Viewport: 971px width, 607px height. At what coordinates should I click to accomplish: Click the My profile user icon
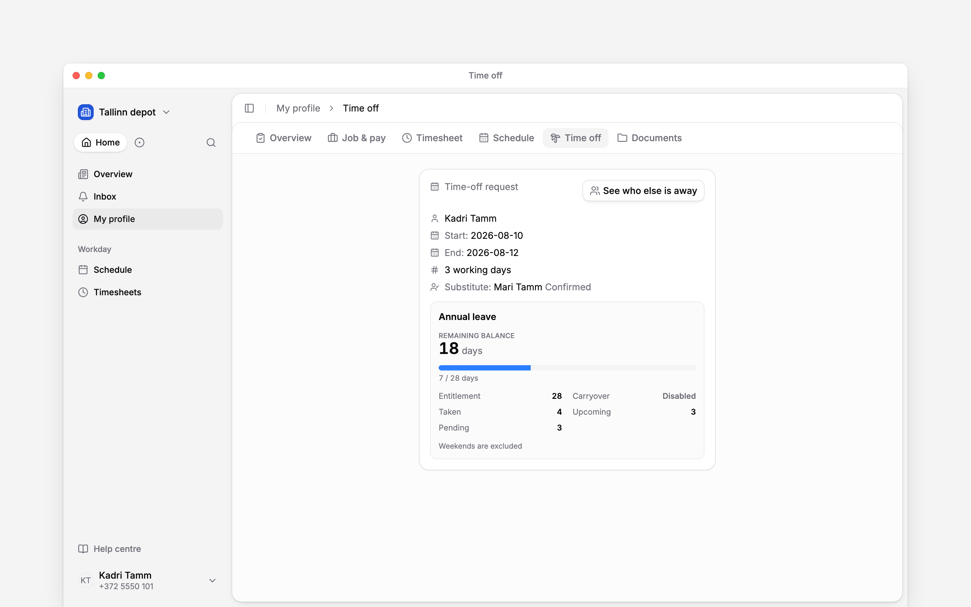(x=83, y=219)
